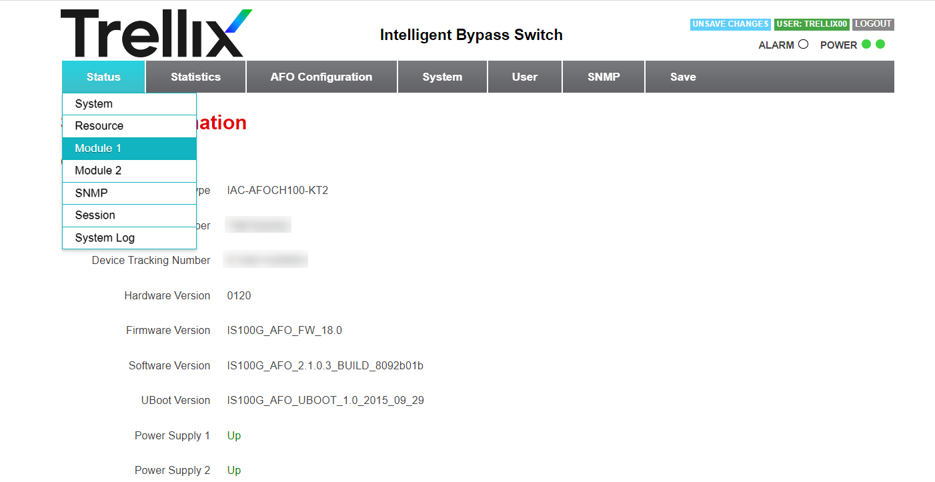Viewport: 935px width, 482px height.
Task: Open the SNMP tab in navigation bar
Action: pos(604,77)
